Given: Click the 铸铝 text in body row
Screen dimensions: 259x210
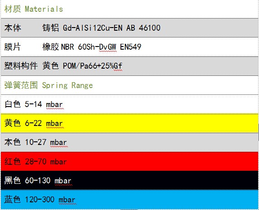Looking at the screenshot, I should coord(51,28).
